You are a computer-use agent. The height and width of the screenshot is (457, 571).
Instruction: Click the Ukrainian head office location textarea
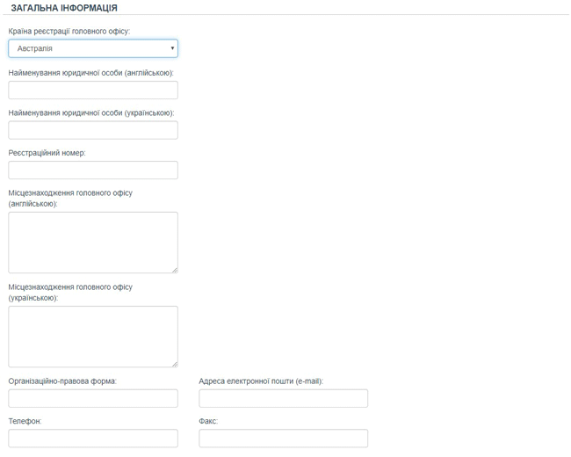[x=93, y=336]
